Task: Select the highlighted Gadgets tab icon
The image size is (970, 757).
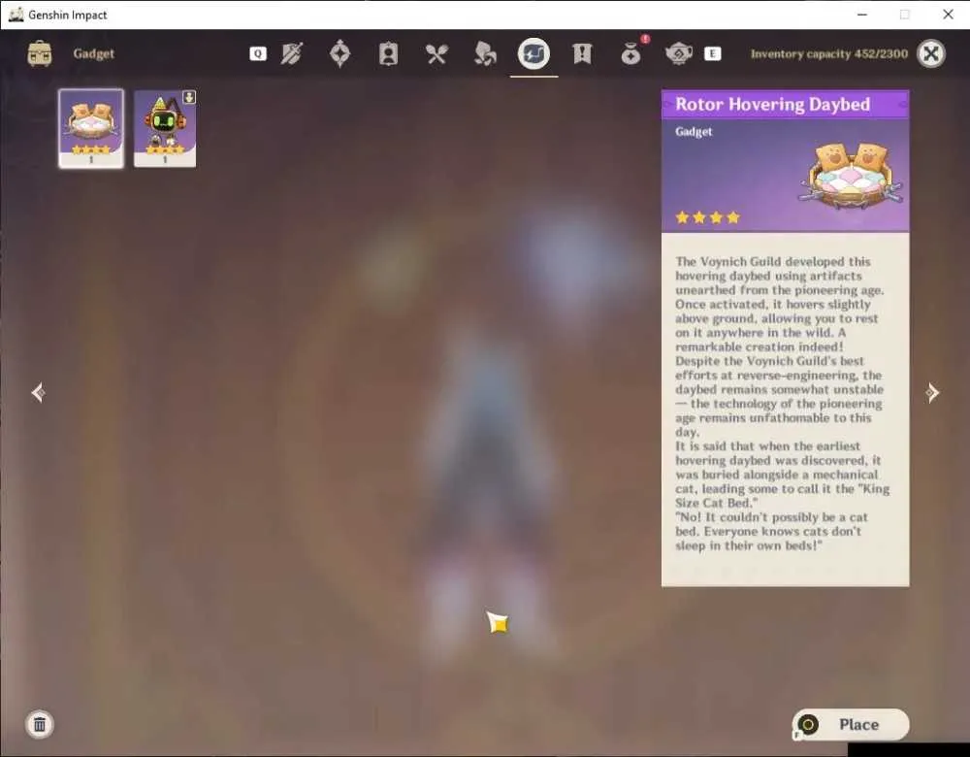Action: click(x=533, y=53)
